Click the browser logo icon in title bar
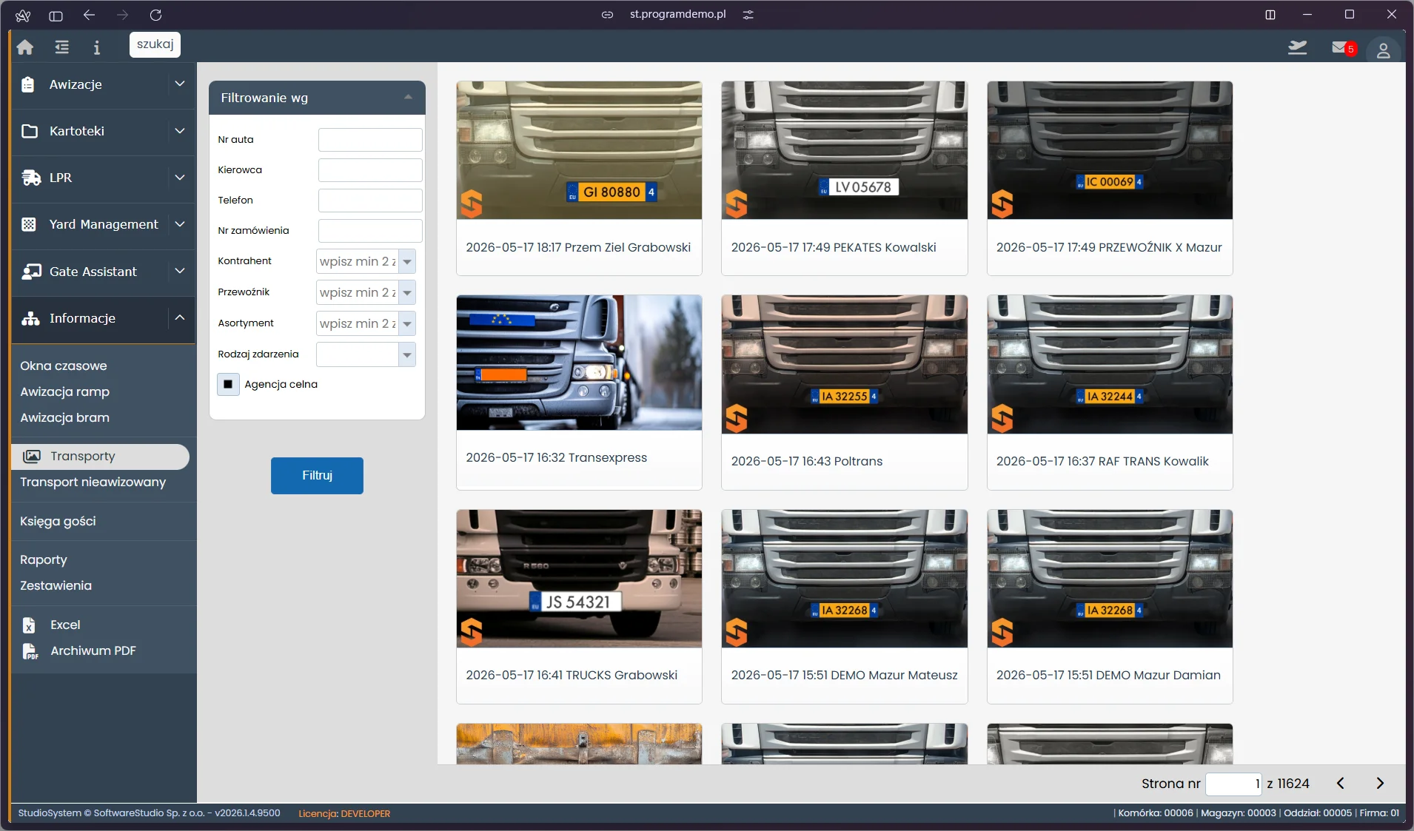Viewport: 1414px width, 831px height. coord(23,15)
